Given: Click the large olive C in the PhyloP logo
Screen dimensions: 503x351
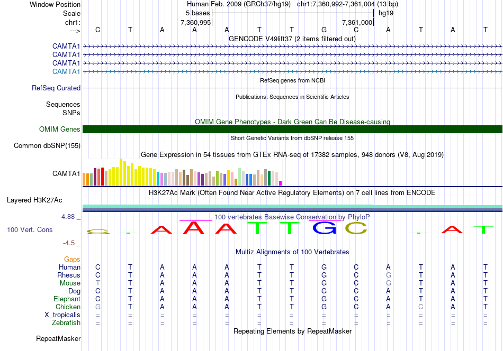Looking at the screenshot, I should (356, 228).
